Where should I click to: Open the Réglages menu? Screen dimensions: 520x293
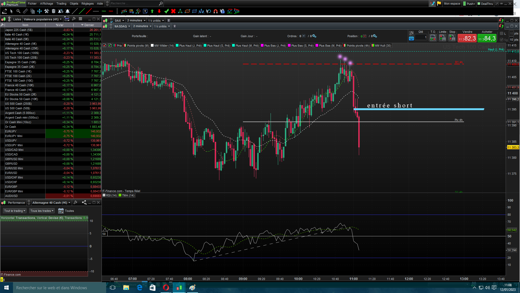(87, 4)
